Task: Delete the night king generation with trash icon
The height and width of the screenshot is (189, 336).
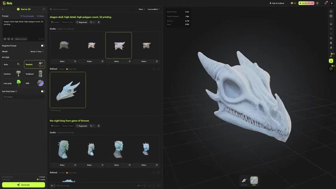Action: (x=98, y=126)
